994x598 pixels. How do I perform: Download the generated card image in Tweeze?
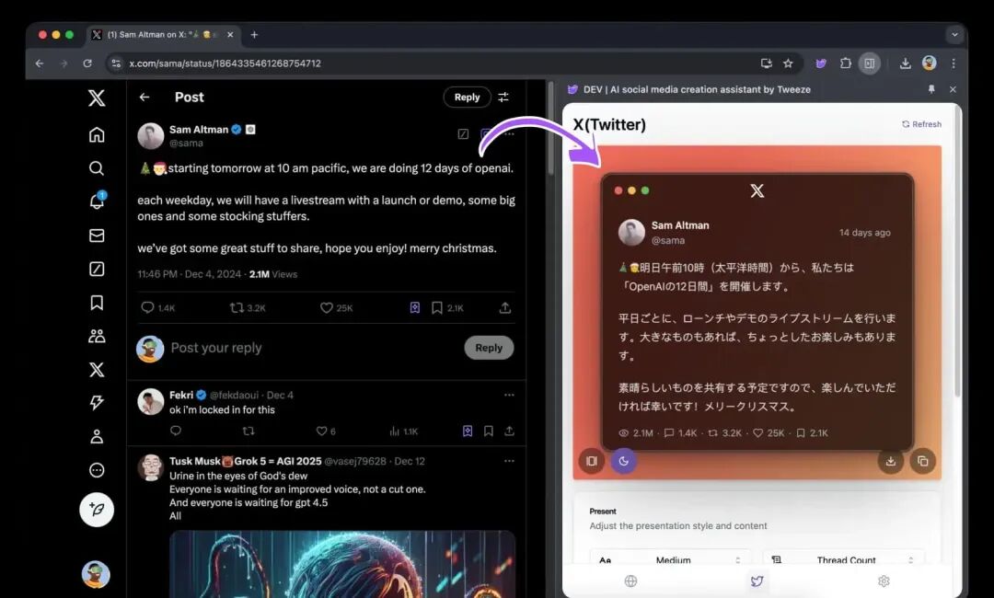(890, 461)
